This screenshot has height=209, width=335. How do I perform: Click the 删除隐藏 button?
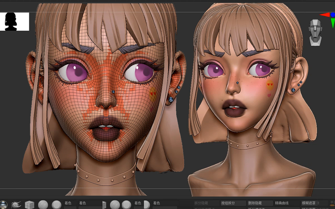pyautogui.click(x=260, y=203)
